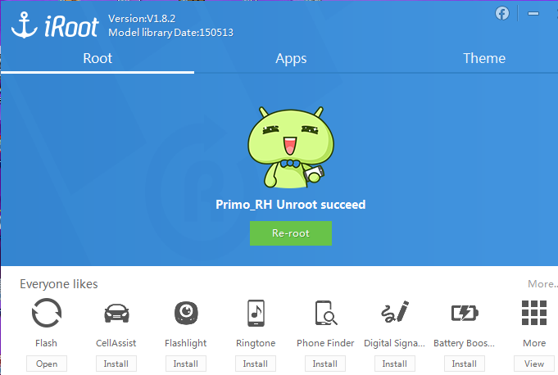This screenshot has height=375, width=558.
Task: Click the Phone Finder label text
Action: tap(325, 343)
